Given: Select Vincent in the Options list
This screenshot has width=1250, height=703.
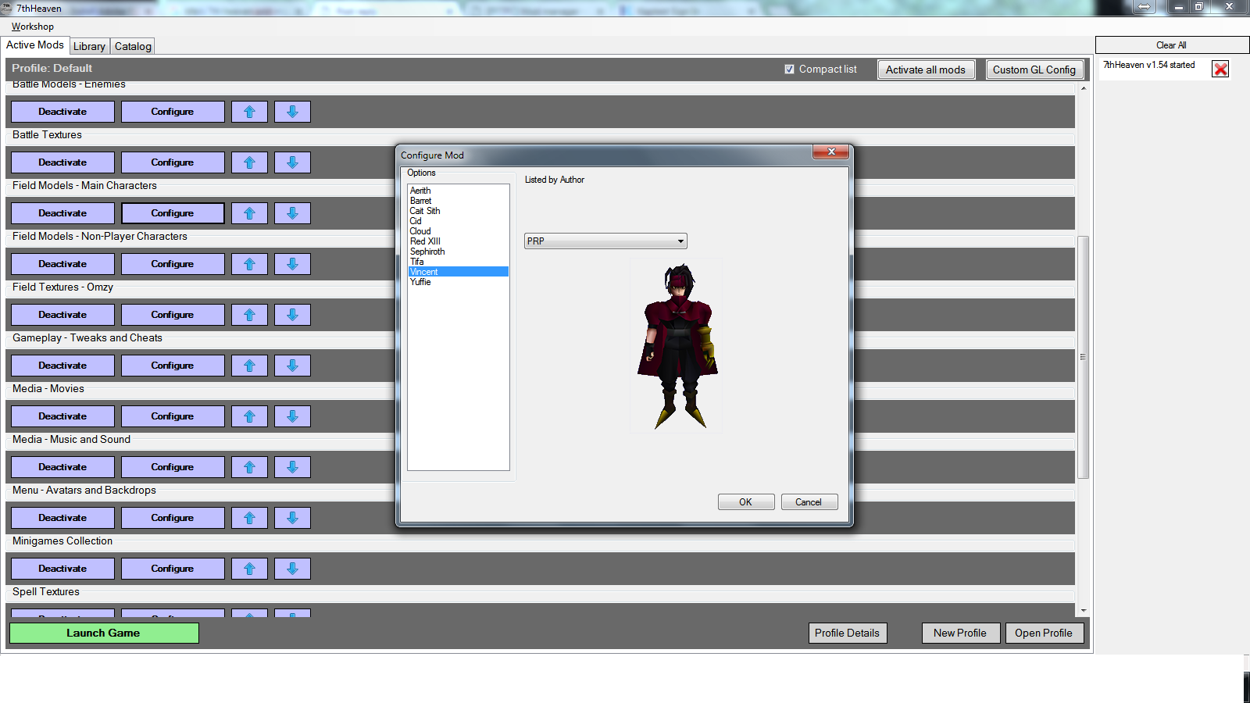Looking at the screenshot, I should pos(459,272).
